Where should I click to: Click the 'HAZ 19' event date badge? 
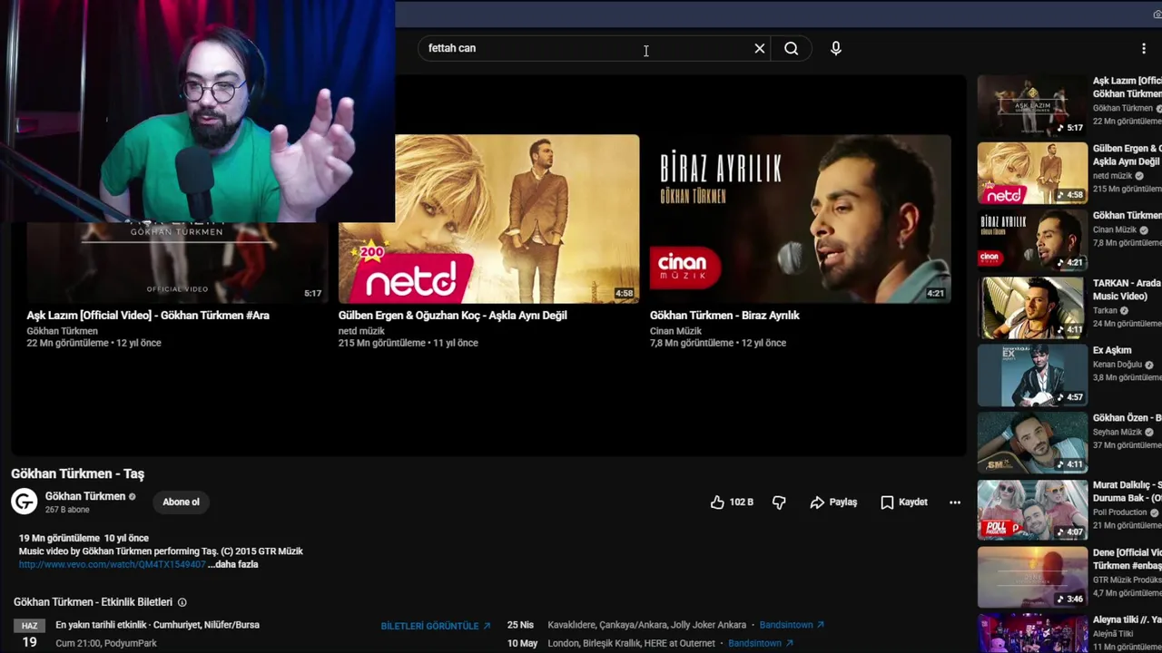click(x=30, y=635)
